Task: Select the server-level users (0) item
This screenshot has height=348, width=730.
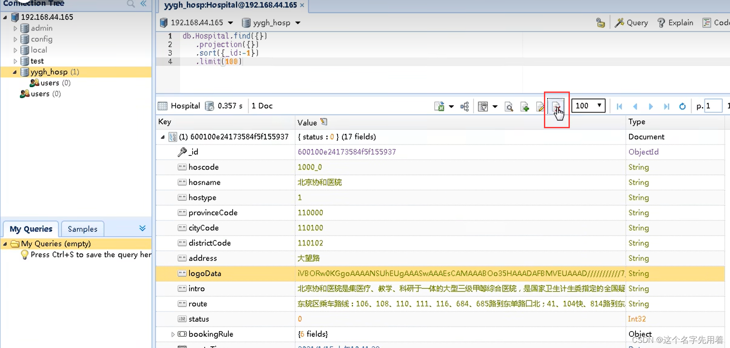Action: (41, 94)
